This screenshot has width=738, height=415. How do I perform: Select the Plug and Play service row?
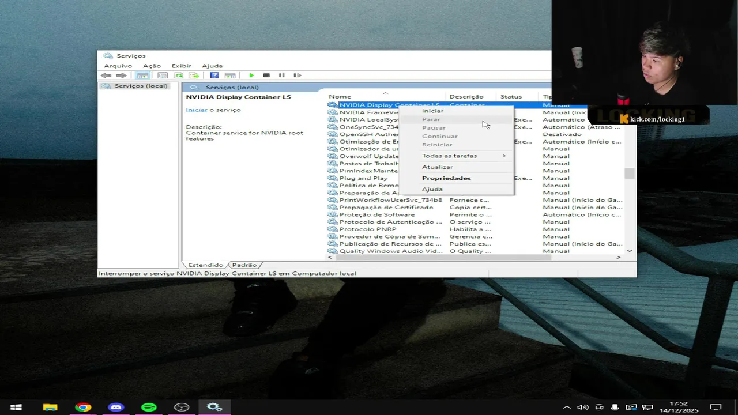coord(363,178)
